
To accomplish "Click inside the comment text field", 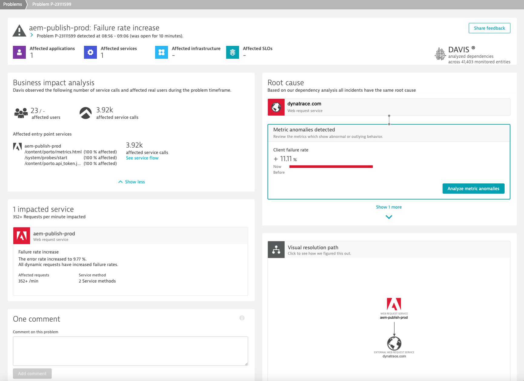I will point(130,351).
